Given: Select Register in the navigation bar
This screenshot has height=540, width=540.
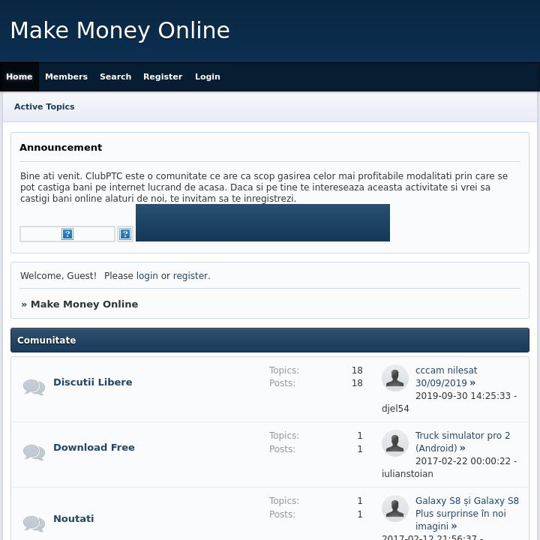Looking at the screenshot, I should point(163,76).
